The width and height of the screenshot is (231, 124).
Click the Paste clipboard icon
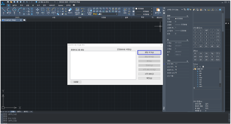pos(158,10)
